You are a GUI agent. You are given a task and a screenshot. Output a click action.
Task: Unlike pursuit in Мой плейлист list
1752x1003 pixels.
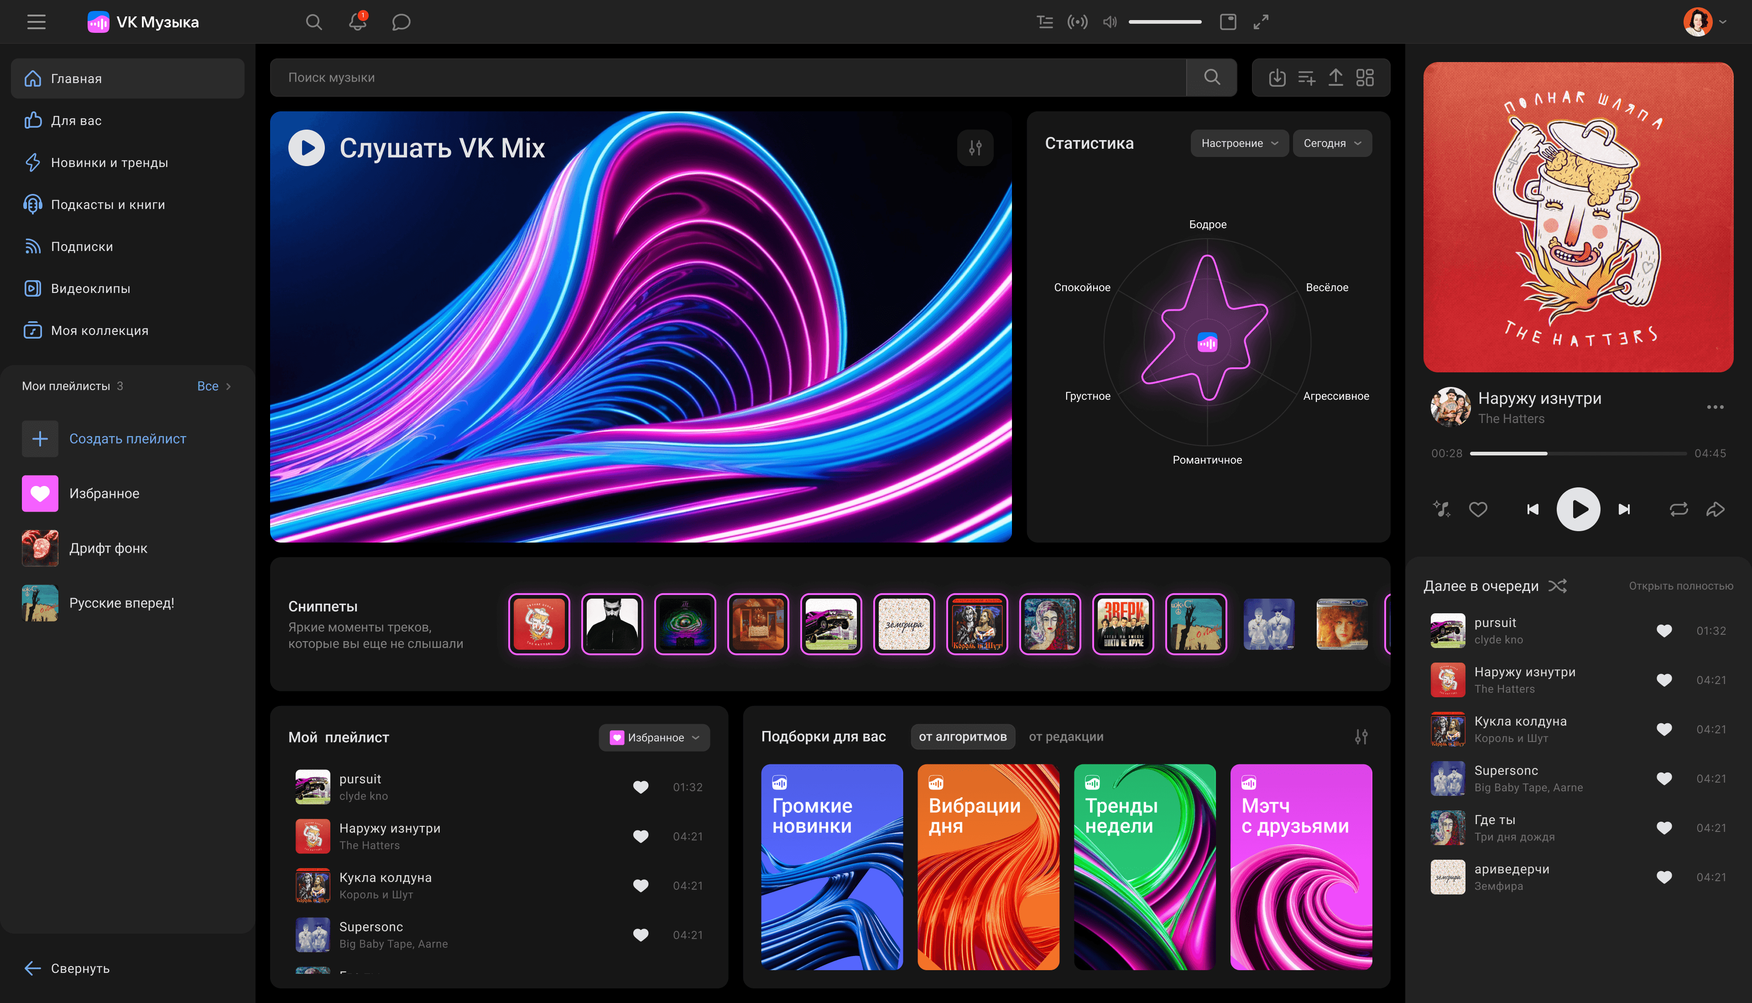[641, 787]
